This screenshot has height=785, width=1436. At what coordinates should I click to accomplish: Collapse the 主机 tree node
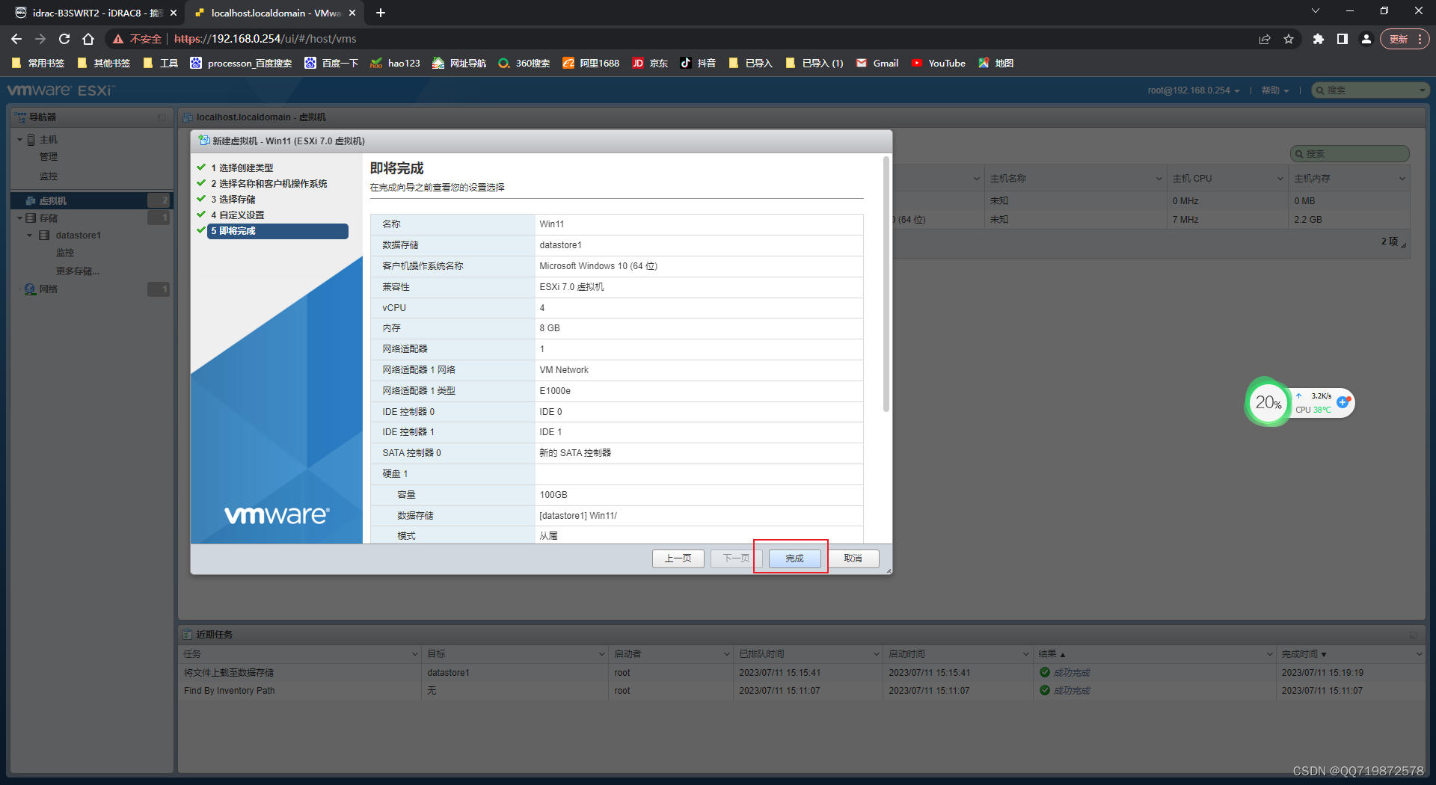tap(19, 140)
